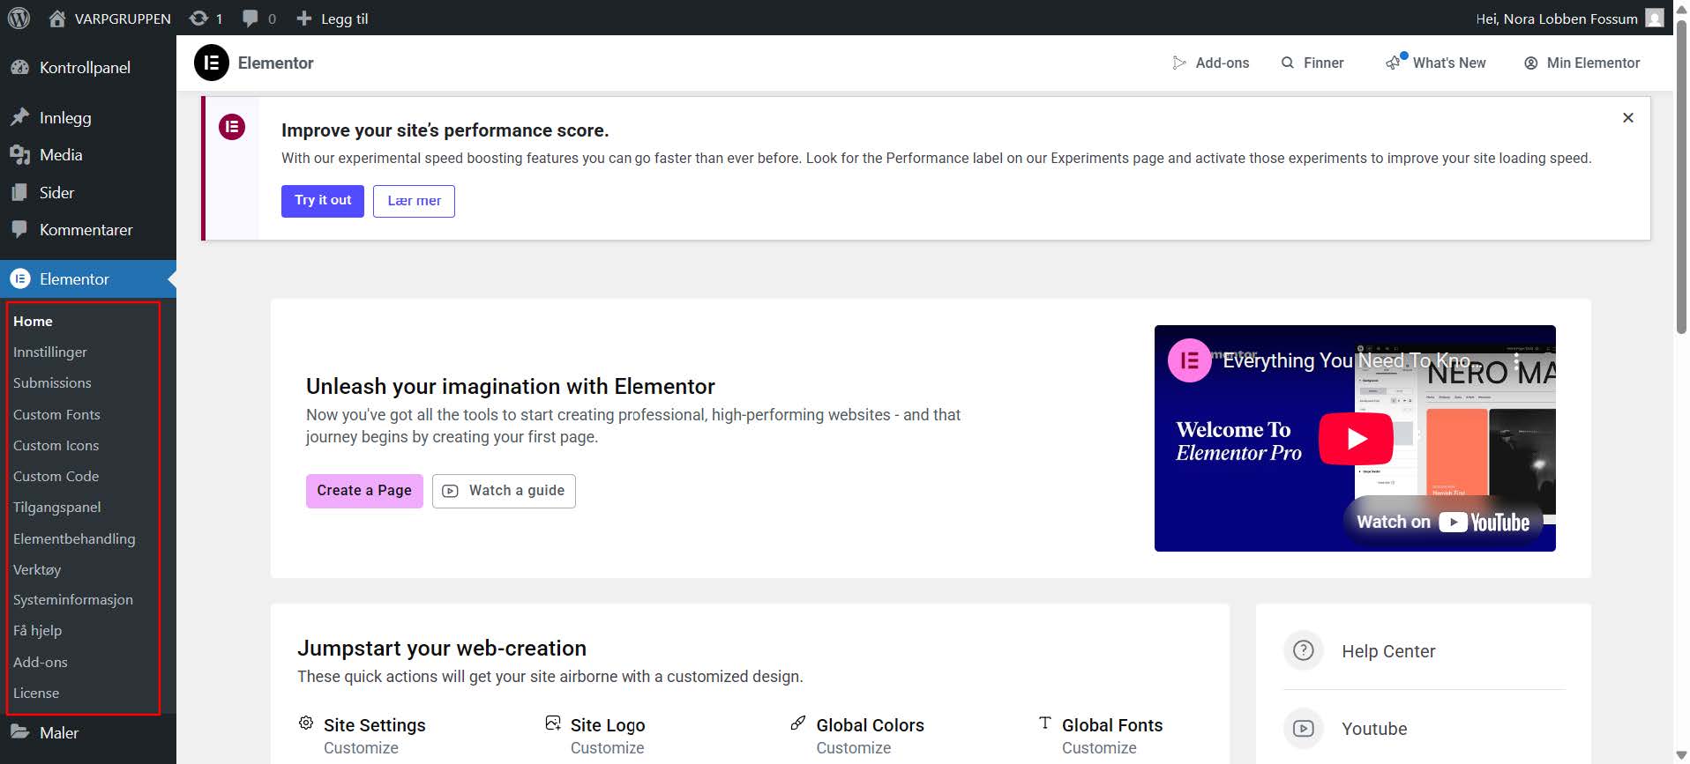
Task: Click the Min Elementor account icon
Action: tap(1531, 63)
